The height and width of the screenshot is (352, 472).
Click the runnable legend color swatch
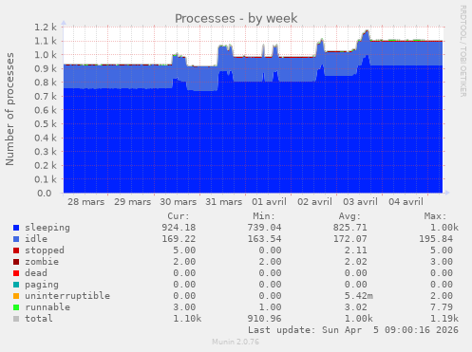[16, 307]
